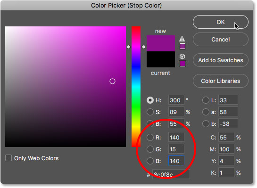The width and height of the screenshot is (257, 188).
Task: Click Add to Swatches
Action: point(220,60)
